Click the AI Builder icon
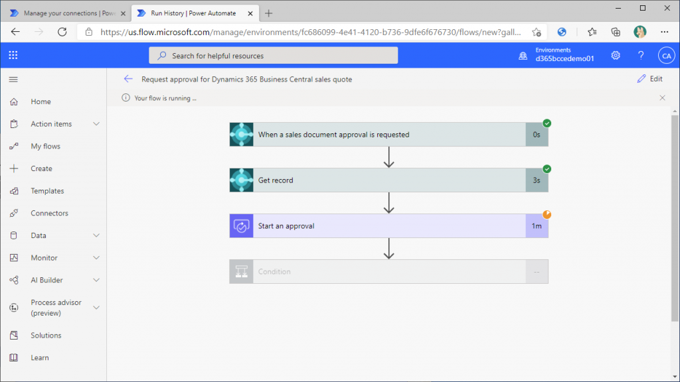 coord(14,280)
